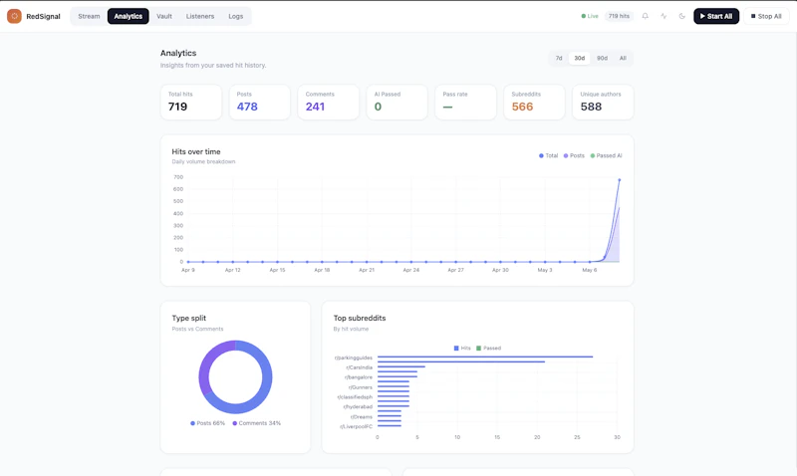Toggle the Passed AI series legend
The image size is (797, 476).
point(606,155)
